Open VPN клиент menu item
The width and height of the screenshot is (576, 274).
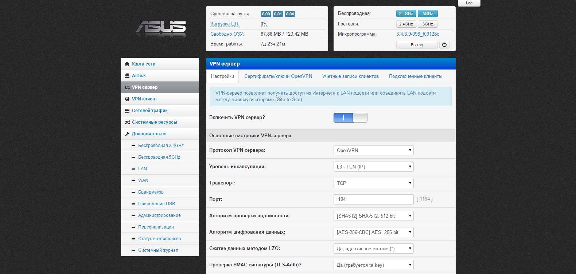click(160, 99)
